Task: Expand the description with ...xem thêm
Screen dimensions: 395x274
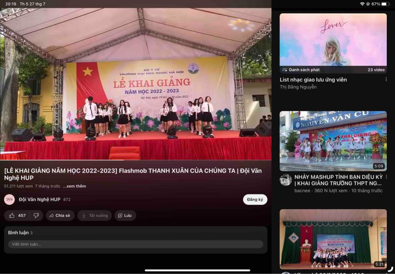Action: pos(74,186)
